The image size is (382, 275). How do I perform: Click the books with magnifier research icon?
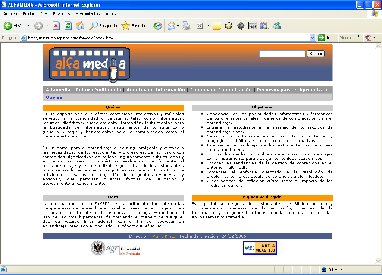tap(264, 26)
